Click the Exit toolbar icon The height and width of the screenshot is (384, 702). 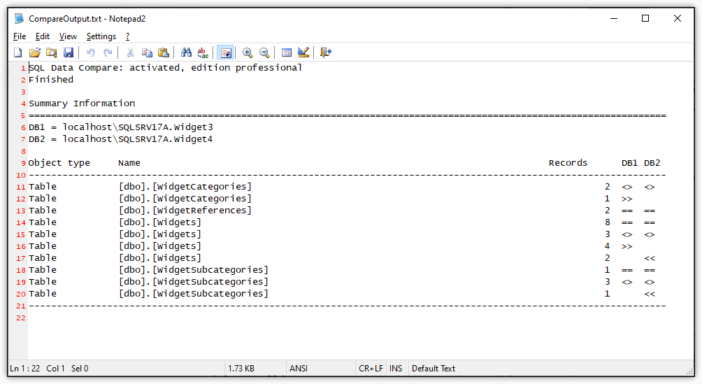click(x=326, y=52)
